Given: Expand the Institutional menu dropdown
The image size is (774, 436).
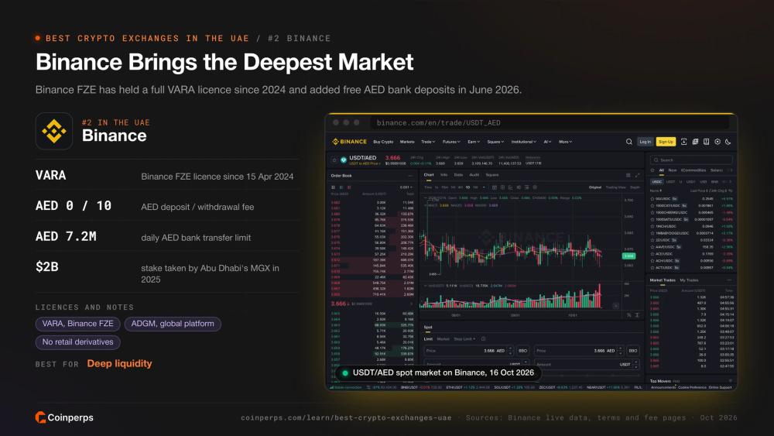Looking at the screenshot, I should pos(524,142).
